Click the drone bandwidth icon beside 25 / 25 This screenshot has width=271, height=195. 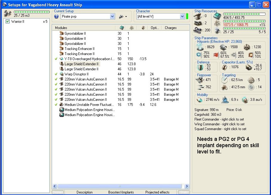coord(217,31)
